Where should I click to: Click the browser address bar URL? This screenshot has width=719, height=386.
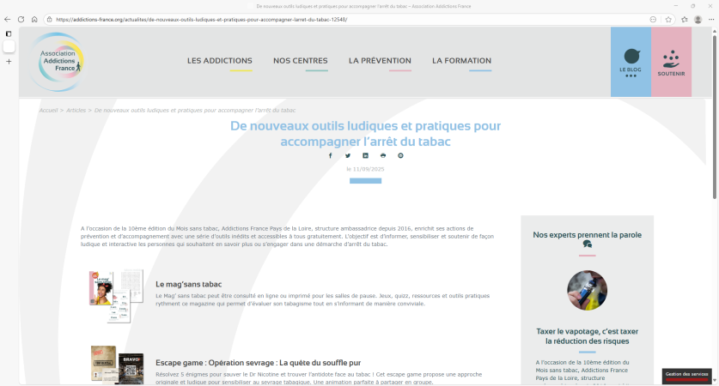[x=202, y=19]
